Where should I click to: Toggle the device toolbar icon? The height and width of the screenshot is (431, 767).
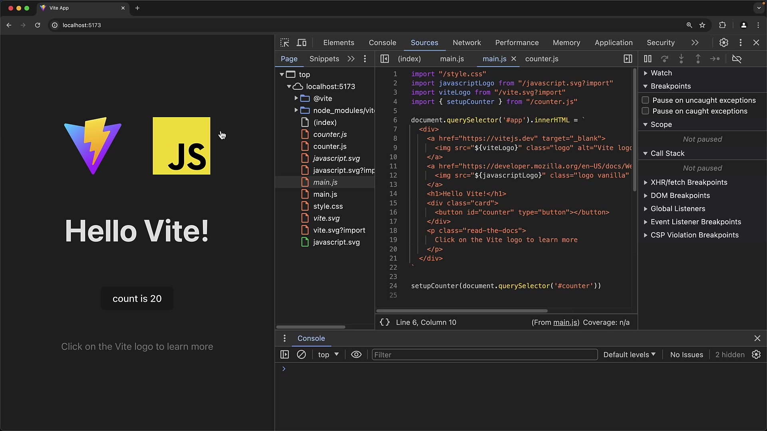coord(302,43)
